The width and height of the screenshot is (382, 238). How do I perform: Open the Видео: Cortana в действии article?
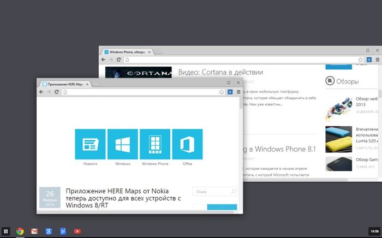click(x=220, y=72)
